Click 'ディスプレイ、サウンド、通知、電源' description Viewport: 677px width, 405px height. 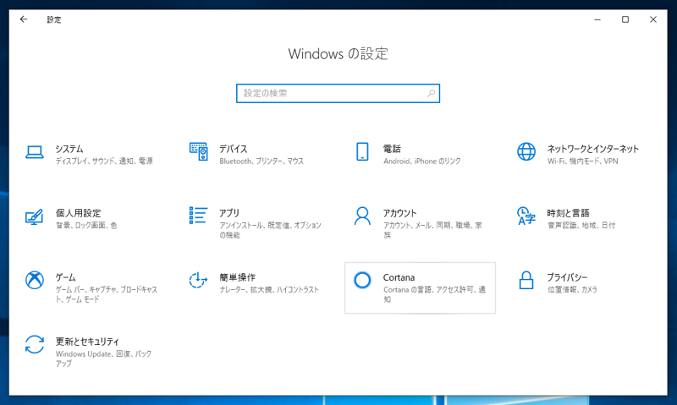pos(104,161)
